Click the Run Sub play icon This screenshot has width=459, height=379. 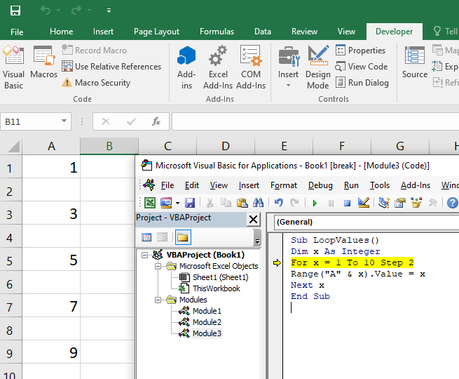point(315,204)
